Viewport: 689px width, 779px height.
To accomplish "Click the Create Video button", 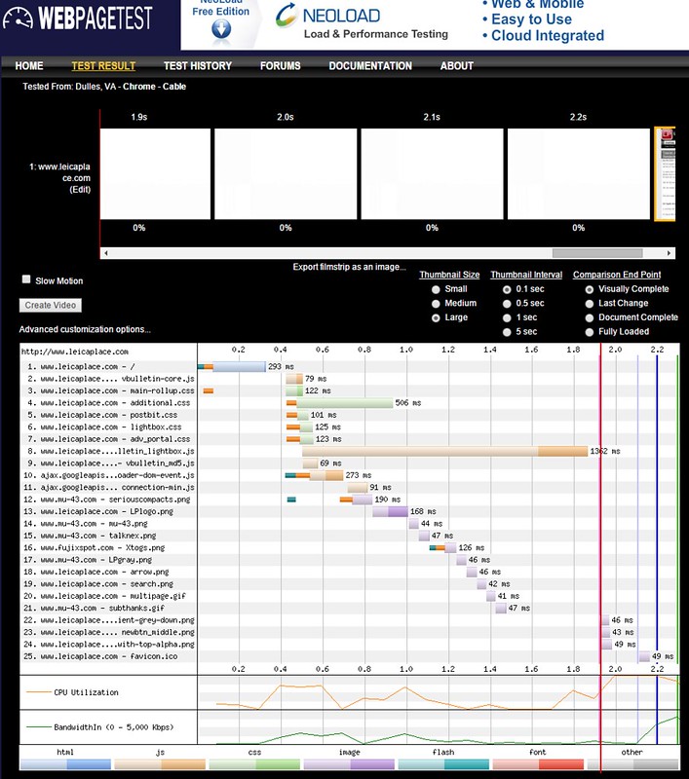I will [51, 305].
